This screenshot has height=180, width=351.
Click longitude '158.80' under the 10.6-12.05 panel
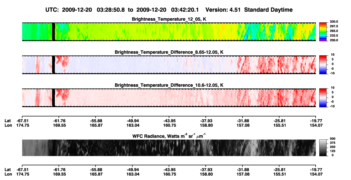click(206, 125)
